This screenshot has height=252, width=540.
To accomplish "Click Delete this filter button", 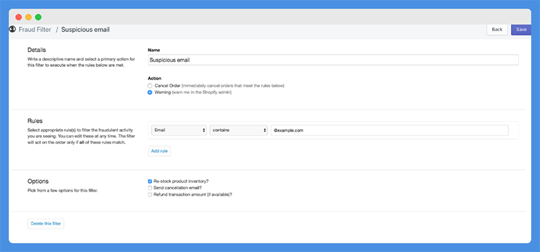I will click(46, 224).
